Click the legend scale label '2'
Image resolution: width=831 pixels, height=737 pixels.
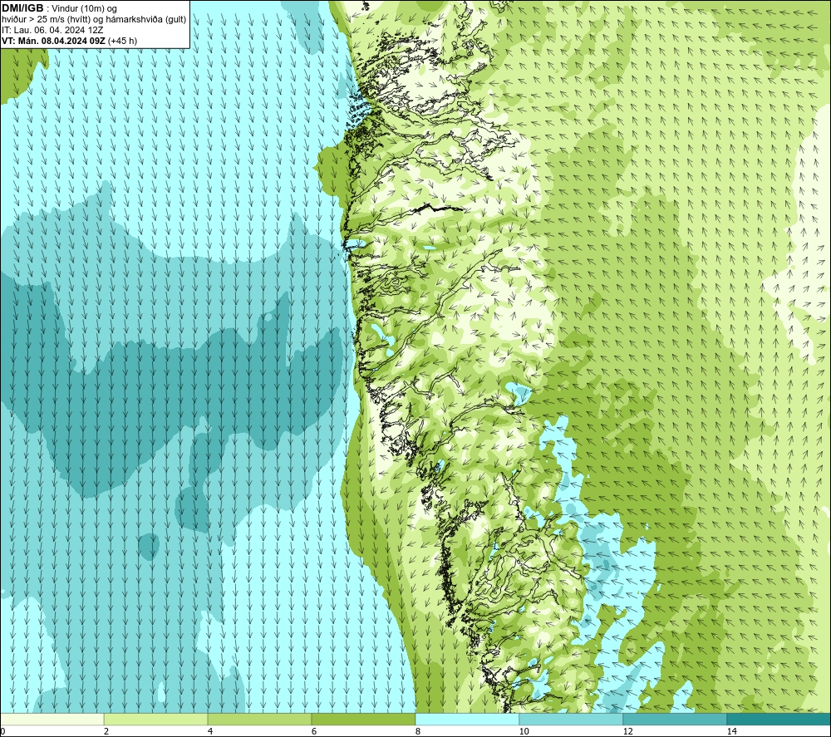click(x=106, y=731)
